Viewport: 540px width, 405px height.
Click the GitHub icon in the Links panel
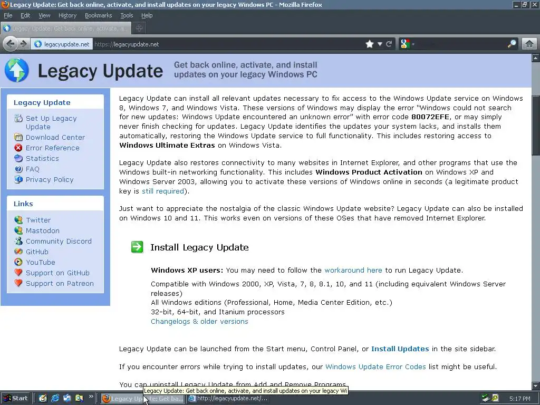click(x=18, y=252)
